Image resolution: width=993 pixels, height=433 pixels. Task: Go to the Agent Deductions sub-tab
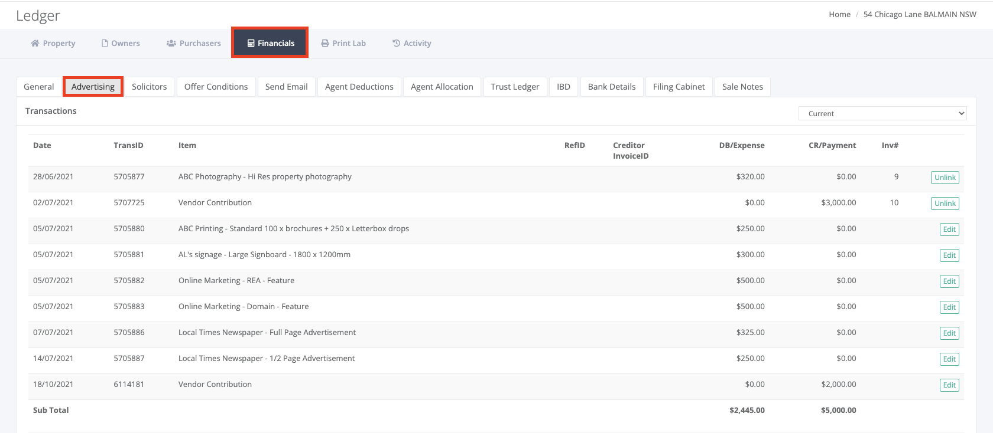pyautogui.click(x=359, y=87)
